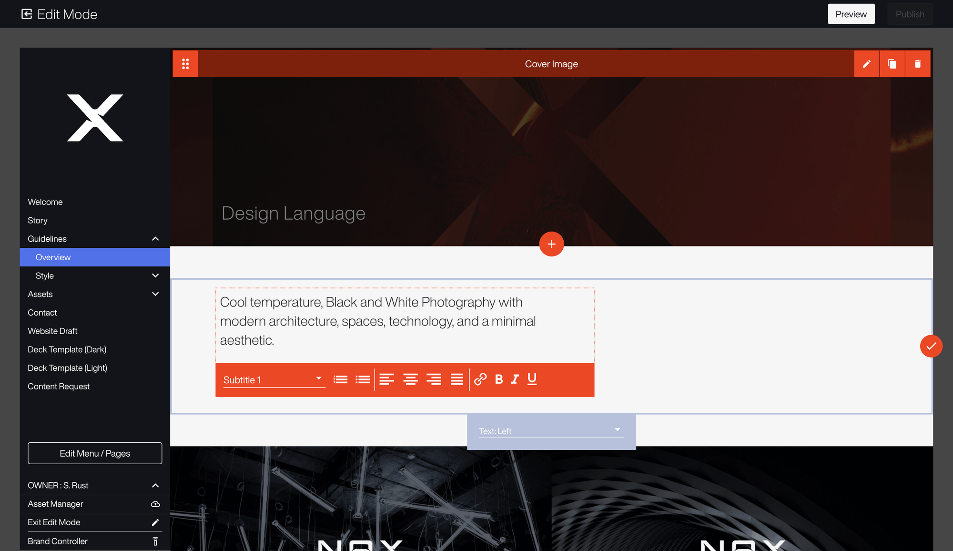Toggle italic formatting
The width and height of the screenshot is (953, 551).
pos(515,379)
